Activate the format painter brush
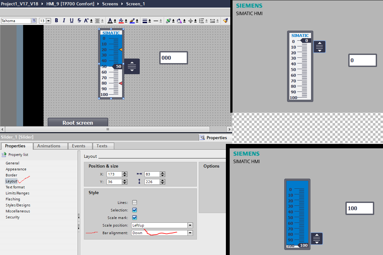Screen dimensions: 383x255 click(x=225, y=21)
